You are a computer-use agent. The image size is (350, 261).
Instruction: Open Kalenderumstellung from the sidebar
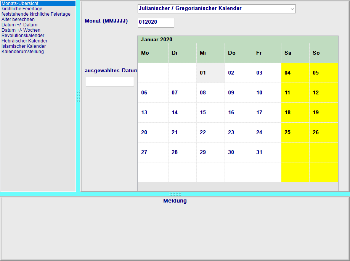coord(22,52)
